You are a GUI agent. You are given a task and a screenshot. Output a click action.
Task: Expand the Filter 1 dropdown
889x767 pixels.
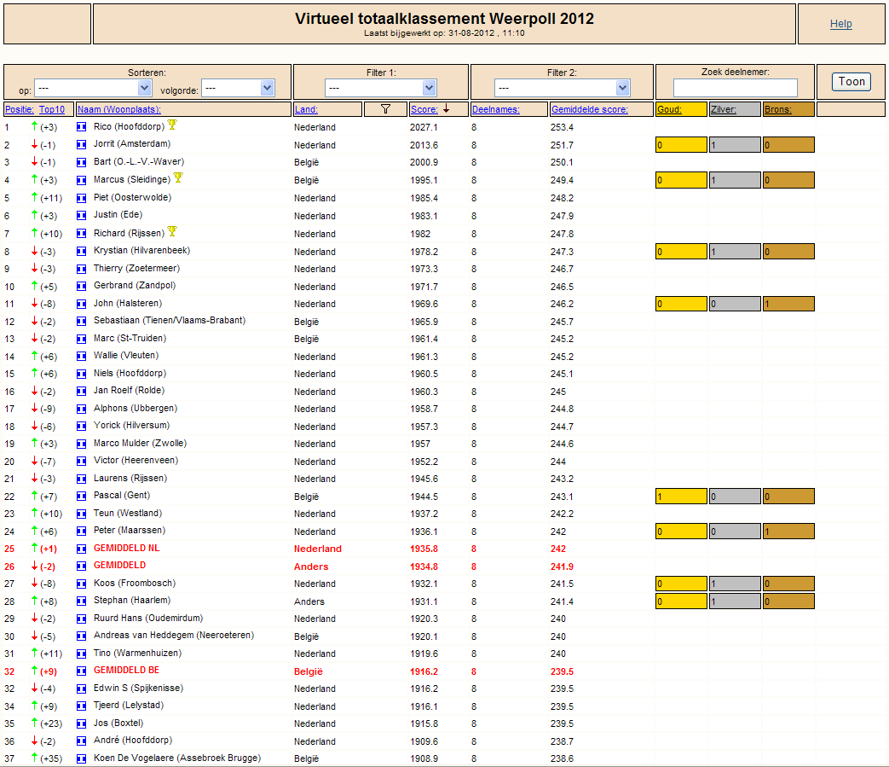(x=380, y=88)
